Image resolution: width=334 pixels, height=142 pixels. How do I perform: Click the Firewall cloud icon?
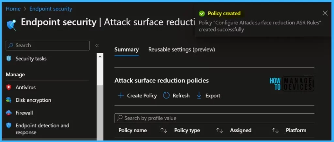[9, 113]
